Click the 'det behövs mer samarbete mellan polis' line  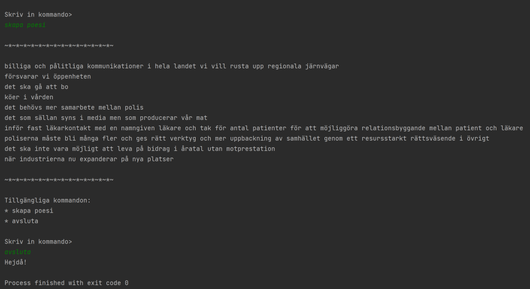pos(74,108)
